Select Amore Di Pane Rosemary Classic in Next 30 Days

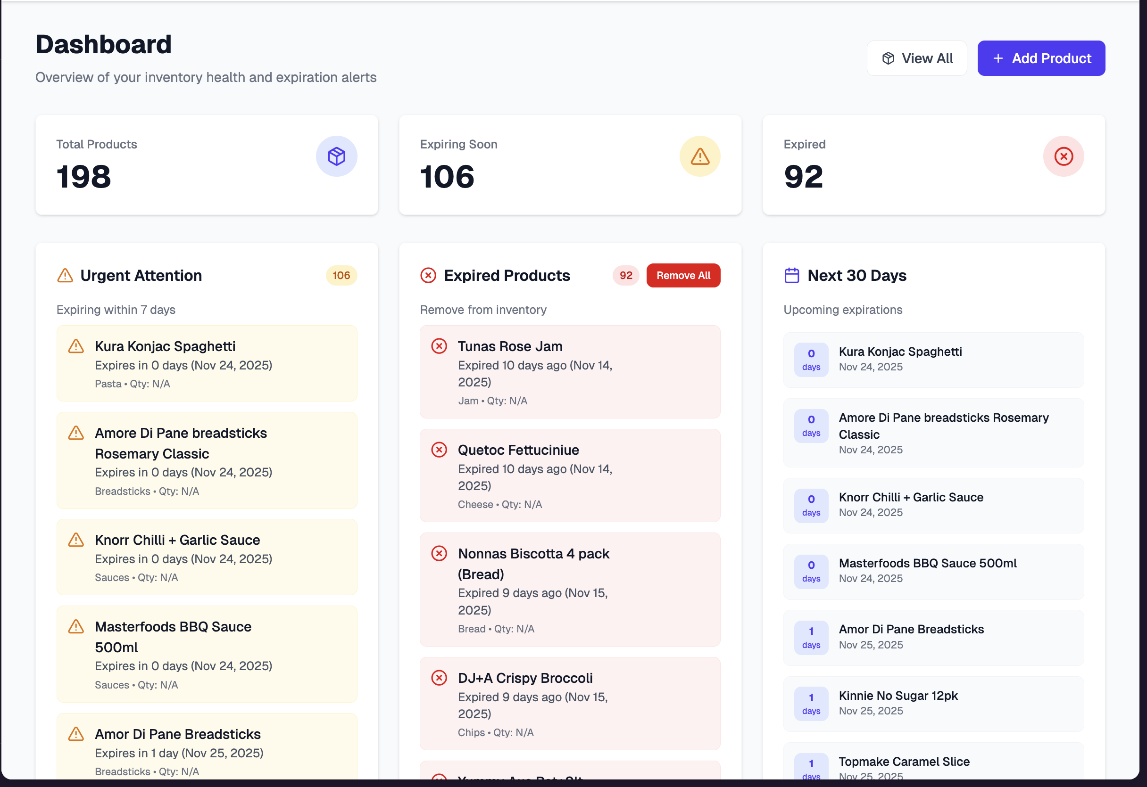[934, 433]
